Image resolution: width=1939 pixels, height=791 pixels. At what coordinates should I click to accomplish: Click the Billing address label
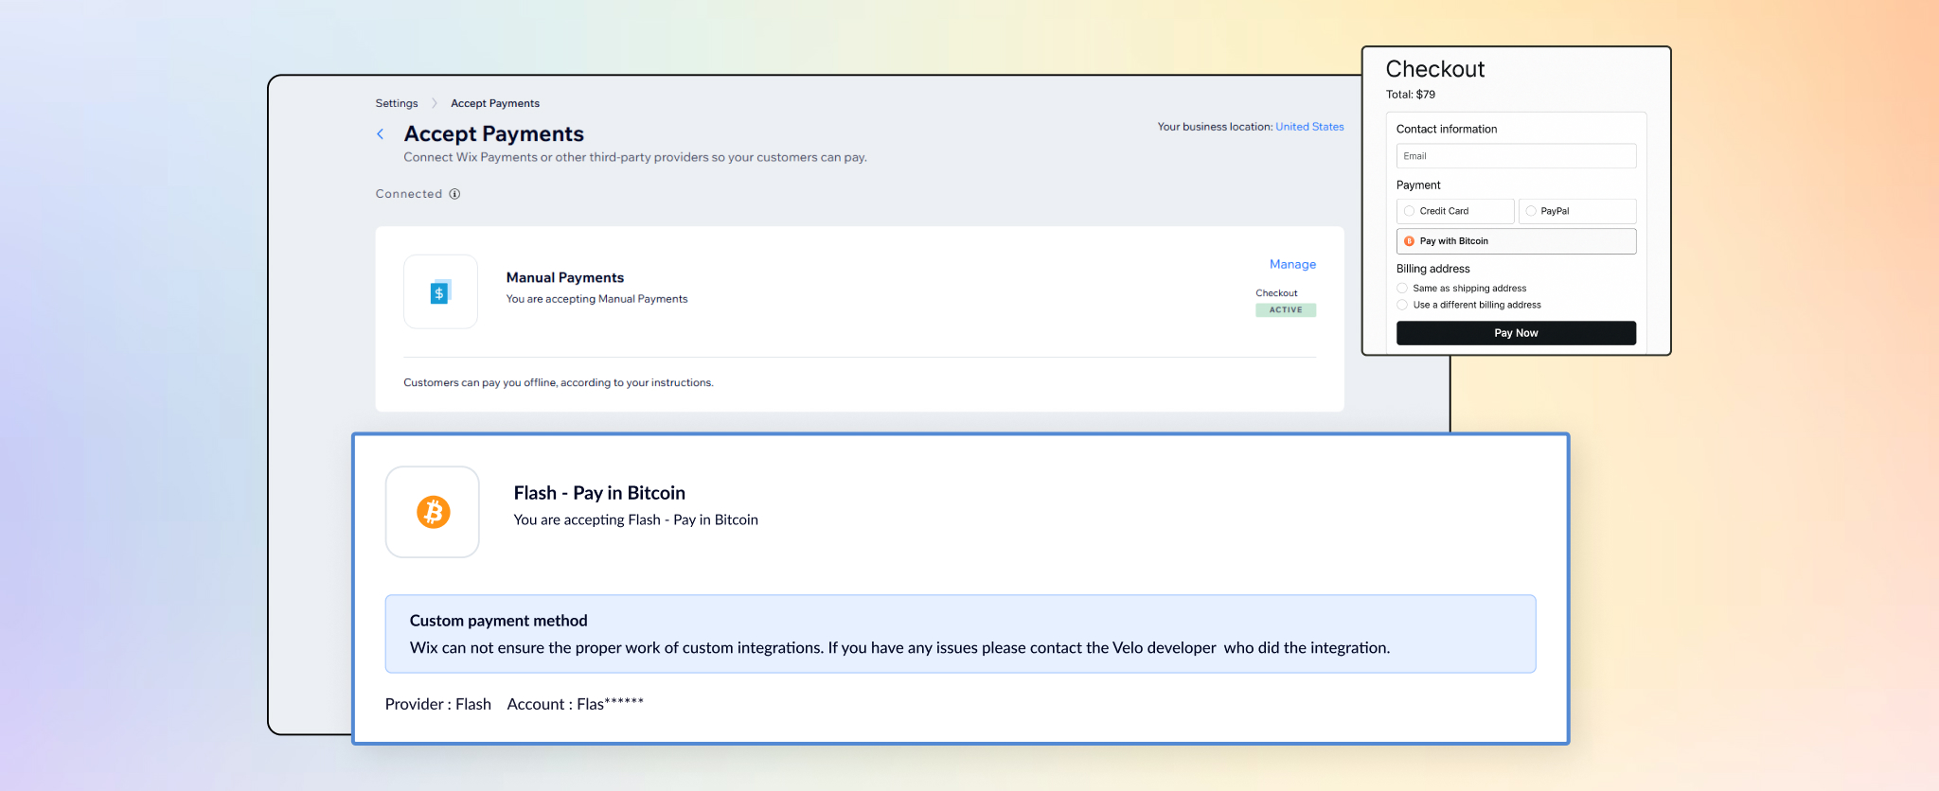coord(1433,269)
